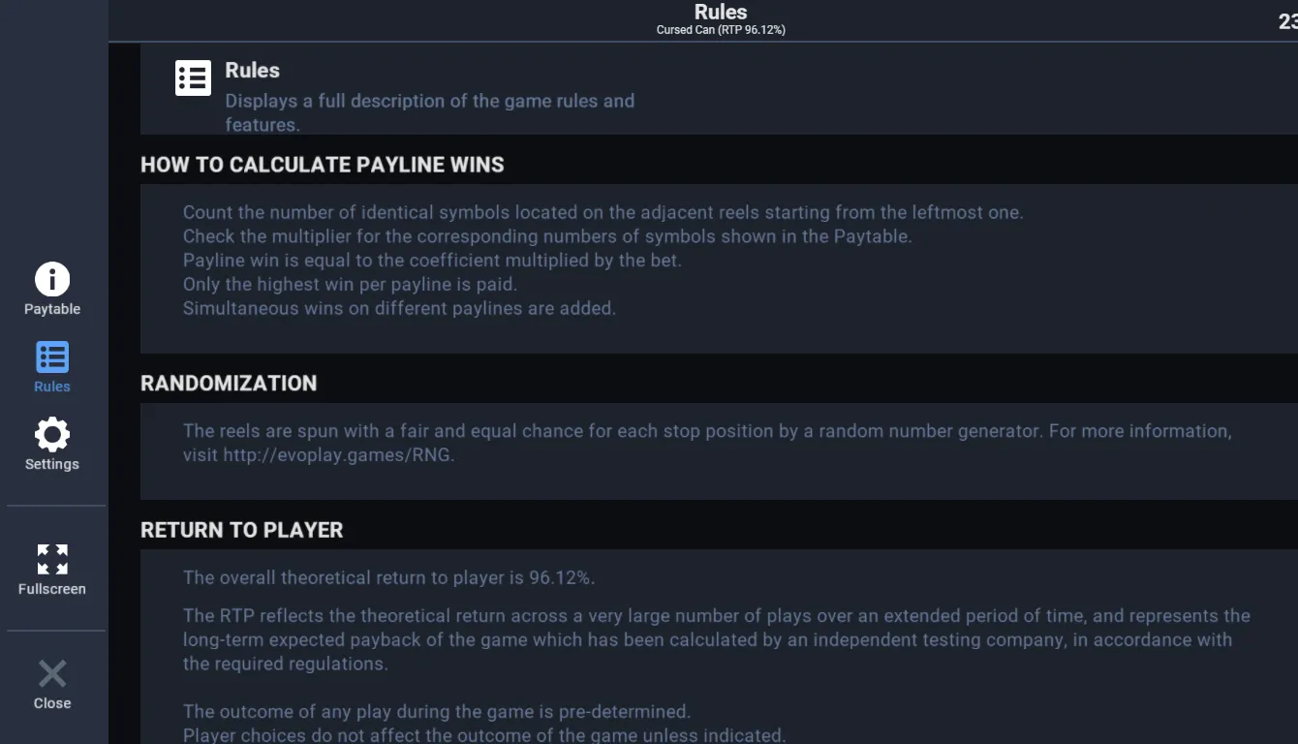The height and width of the screenshot is (744, 1298).
Task: Click the bold Rules heading text
Action: 252,70
